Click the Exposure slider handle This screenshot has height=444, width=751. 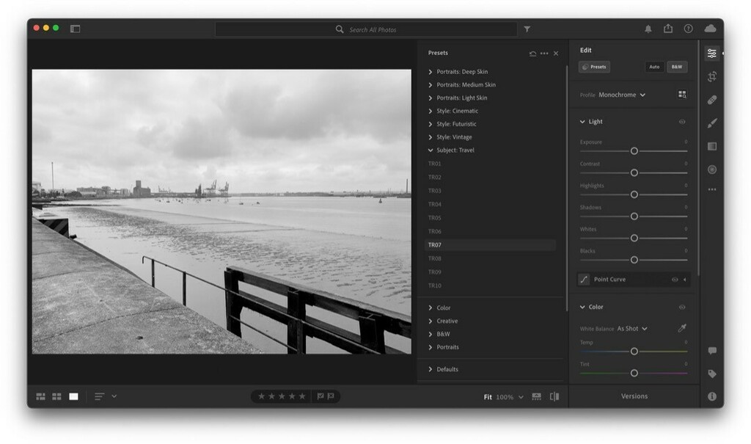point(634,151)
